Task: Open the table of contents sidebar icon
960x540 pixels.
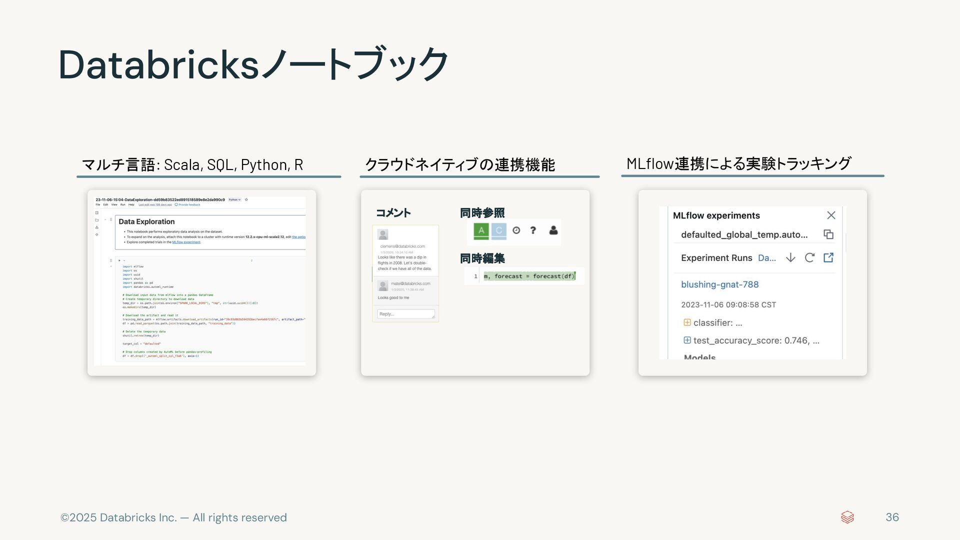Action: point(97,212)
